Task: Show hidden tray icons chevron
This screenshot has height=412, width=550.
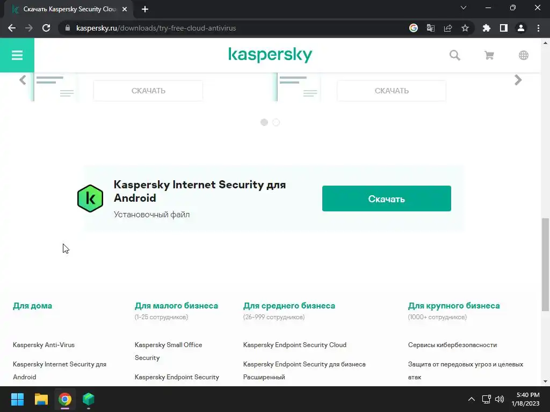Action: coord(472,399)
